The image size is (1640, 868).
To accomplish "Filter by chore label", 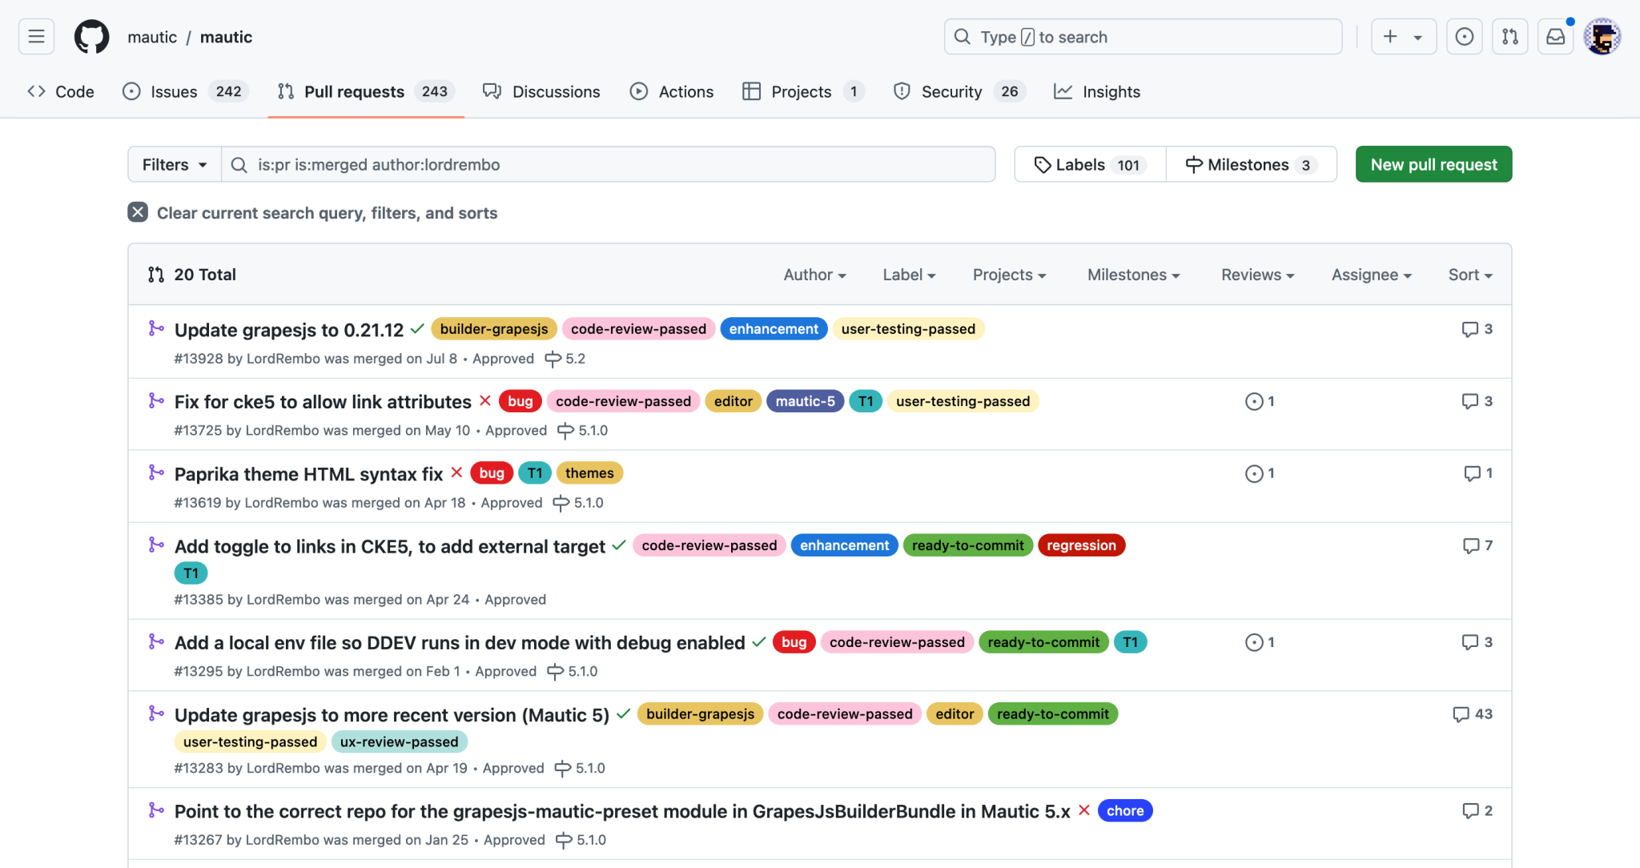I will pos(1124,810).
